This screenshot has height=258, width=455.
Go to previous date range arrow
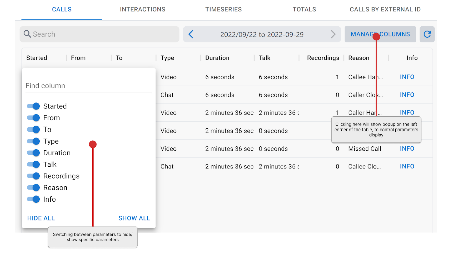[191, 34]
